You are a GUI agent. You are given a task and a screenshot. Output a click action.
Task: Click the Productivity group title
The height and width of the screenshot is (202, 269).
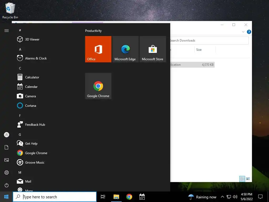pos(93,31)
